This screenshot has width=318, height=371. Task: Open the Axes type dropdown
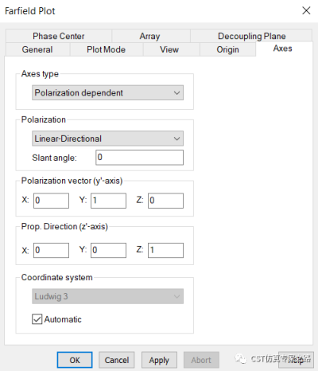pos(107,92)
